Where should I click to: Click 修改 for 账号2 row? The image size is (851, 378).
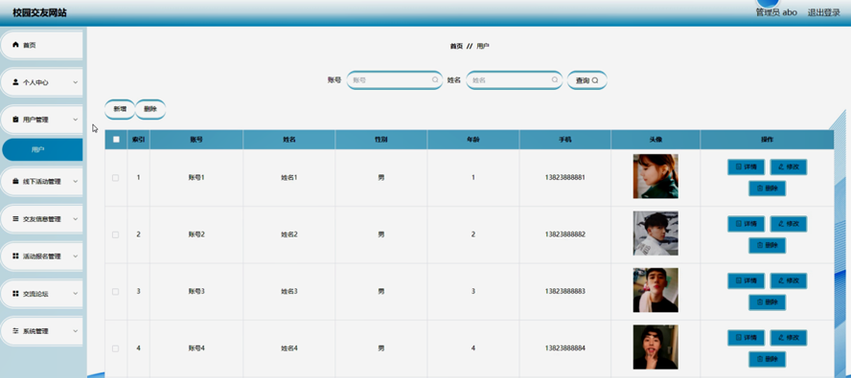pos(789,223)
